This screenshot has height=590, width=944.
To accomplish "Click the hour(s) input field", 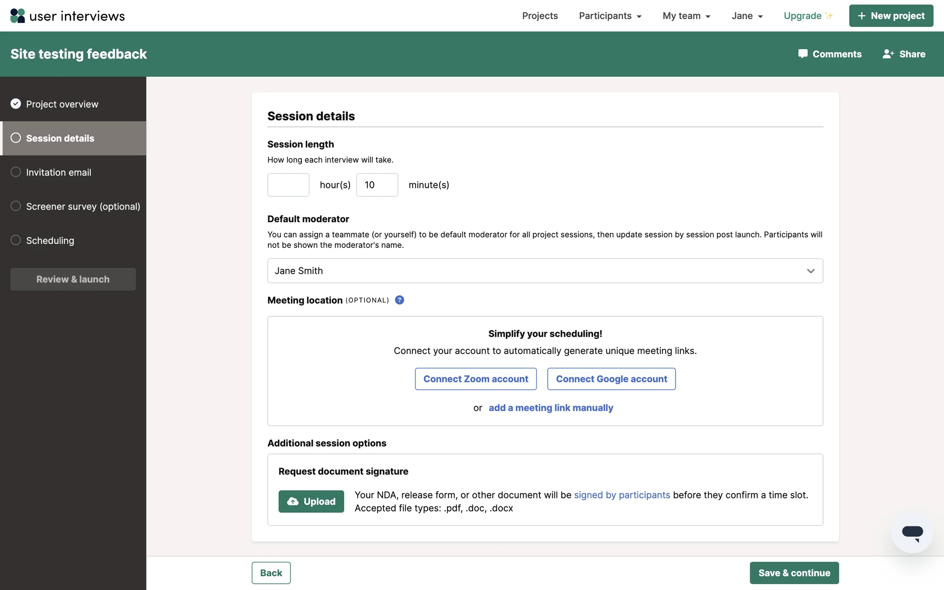I will pyautogui.click(x=288, y=185).
